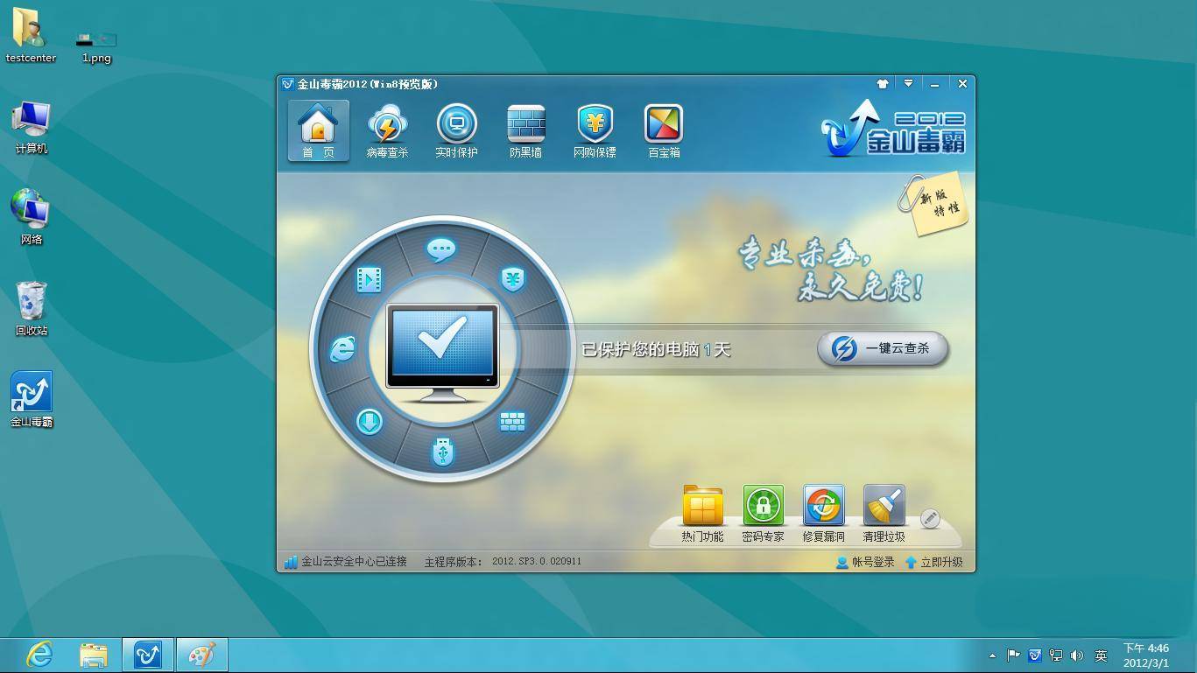This screenshot has width=1197, height=673.
Task: Click the network tray icon
Action: pos(1056,655)
